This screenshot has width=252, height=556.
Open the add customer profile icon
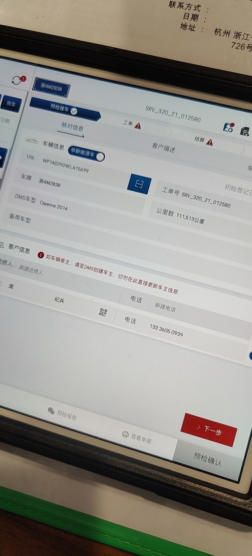click(228, 127)
